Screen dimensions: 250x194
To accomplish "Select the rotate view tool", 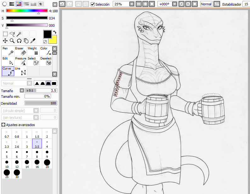I will (19, 41).
